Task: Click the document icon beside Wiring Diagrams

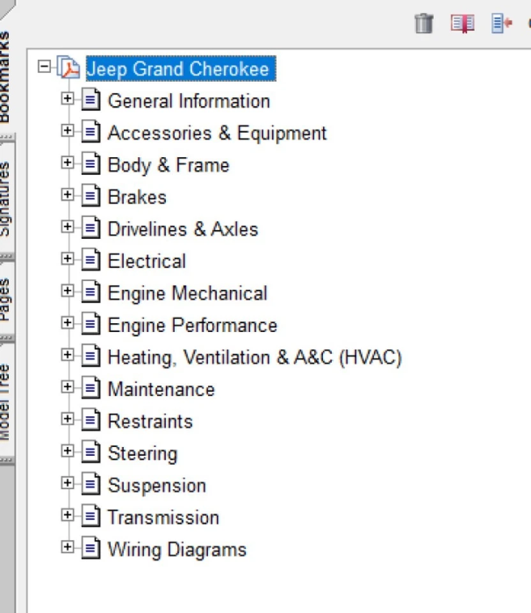Action: [x=91, y=547]
